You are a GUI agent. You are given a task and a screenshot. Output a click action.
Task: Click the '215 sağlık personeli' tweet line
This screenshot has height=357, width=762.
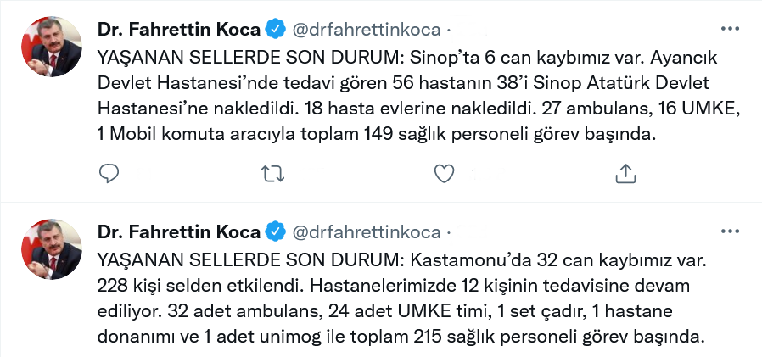point(401,336)
